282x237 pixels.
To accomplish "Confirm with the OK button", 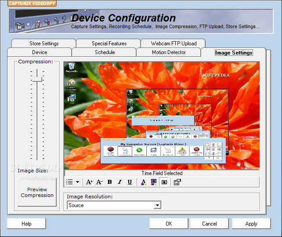I will coord(169,224).
